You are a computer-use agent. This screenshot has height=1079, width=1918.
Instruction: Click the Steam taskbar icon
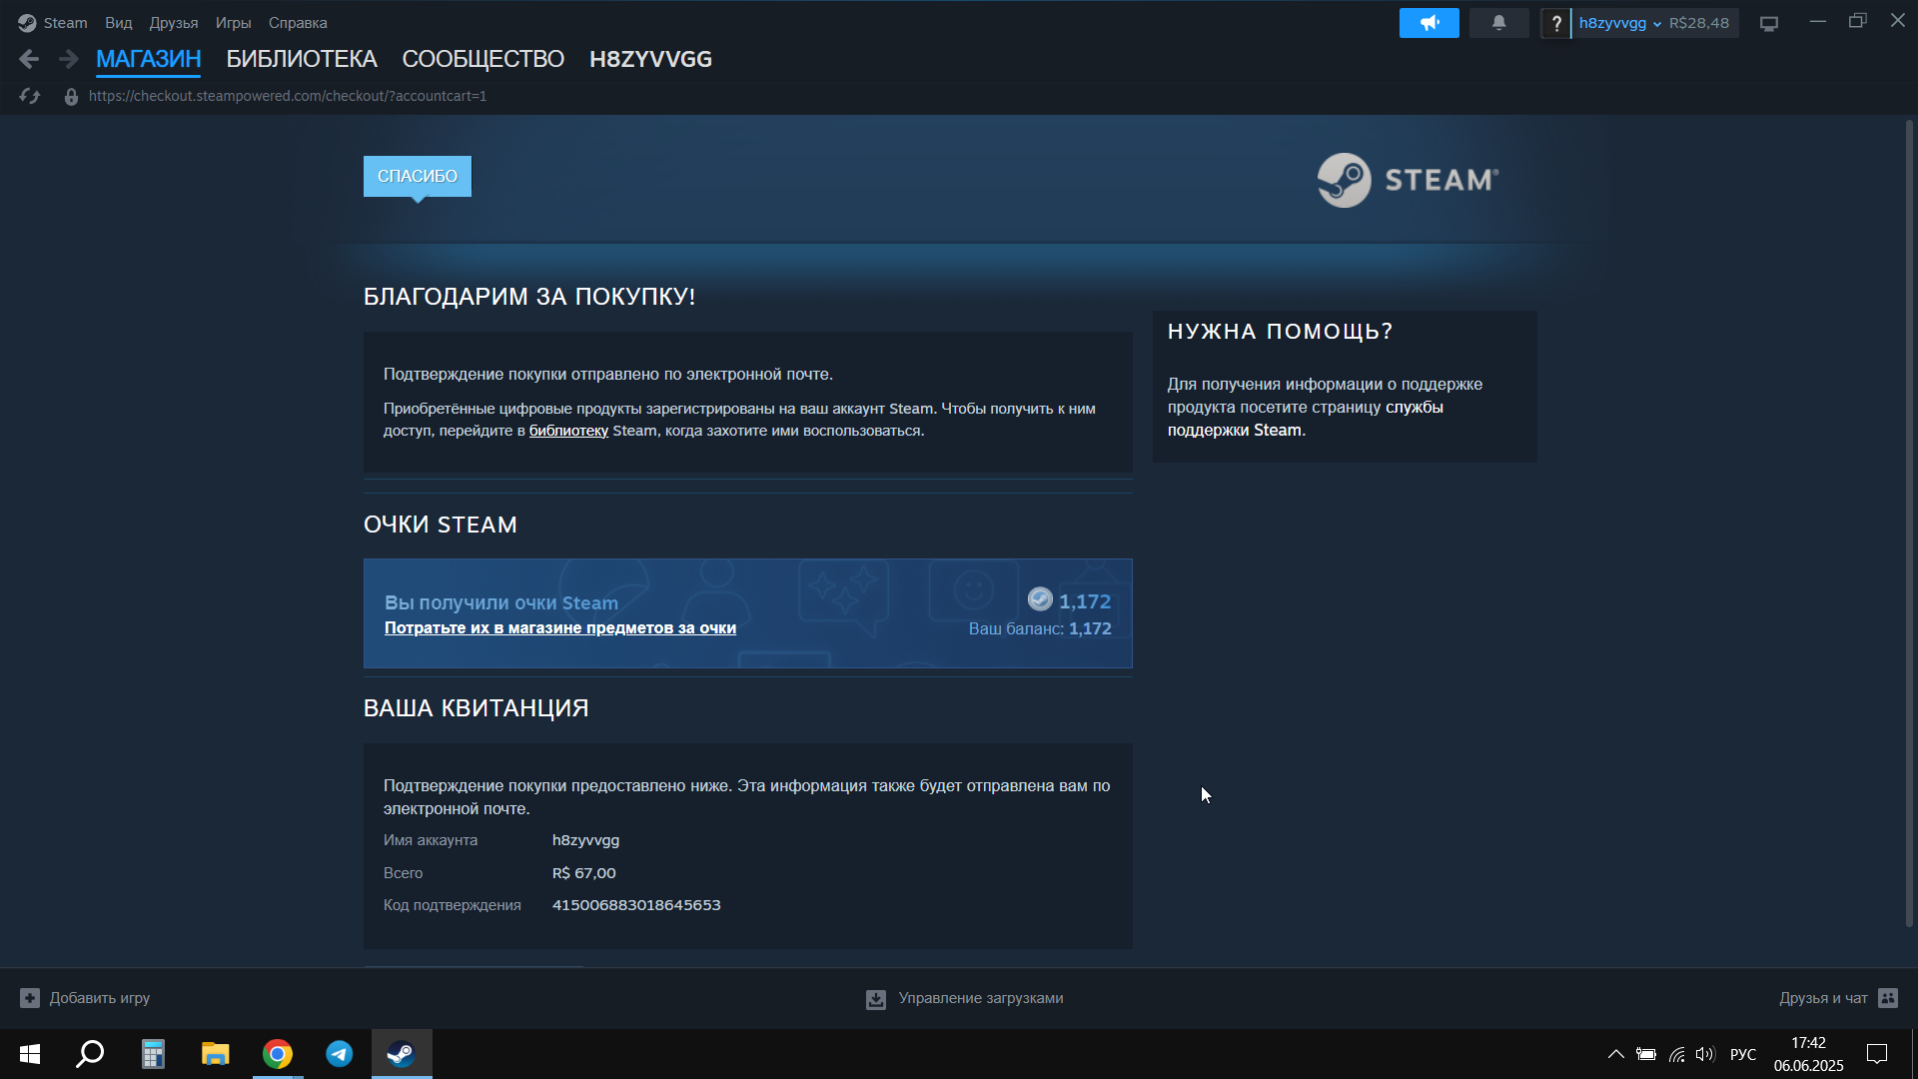(x=402, y=1054)
